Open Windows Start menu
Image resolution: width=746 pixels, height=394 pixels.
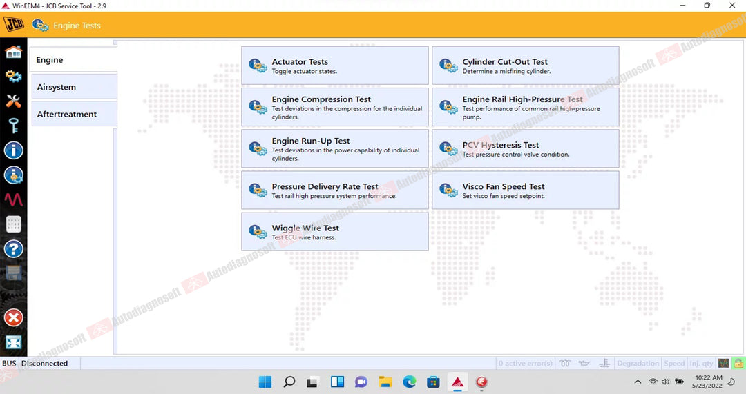click(x=265, y=382)
